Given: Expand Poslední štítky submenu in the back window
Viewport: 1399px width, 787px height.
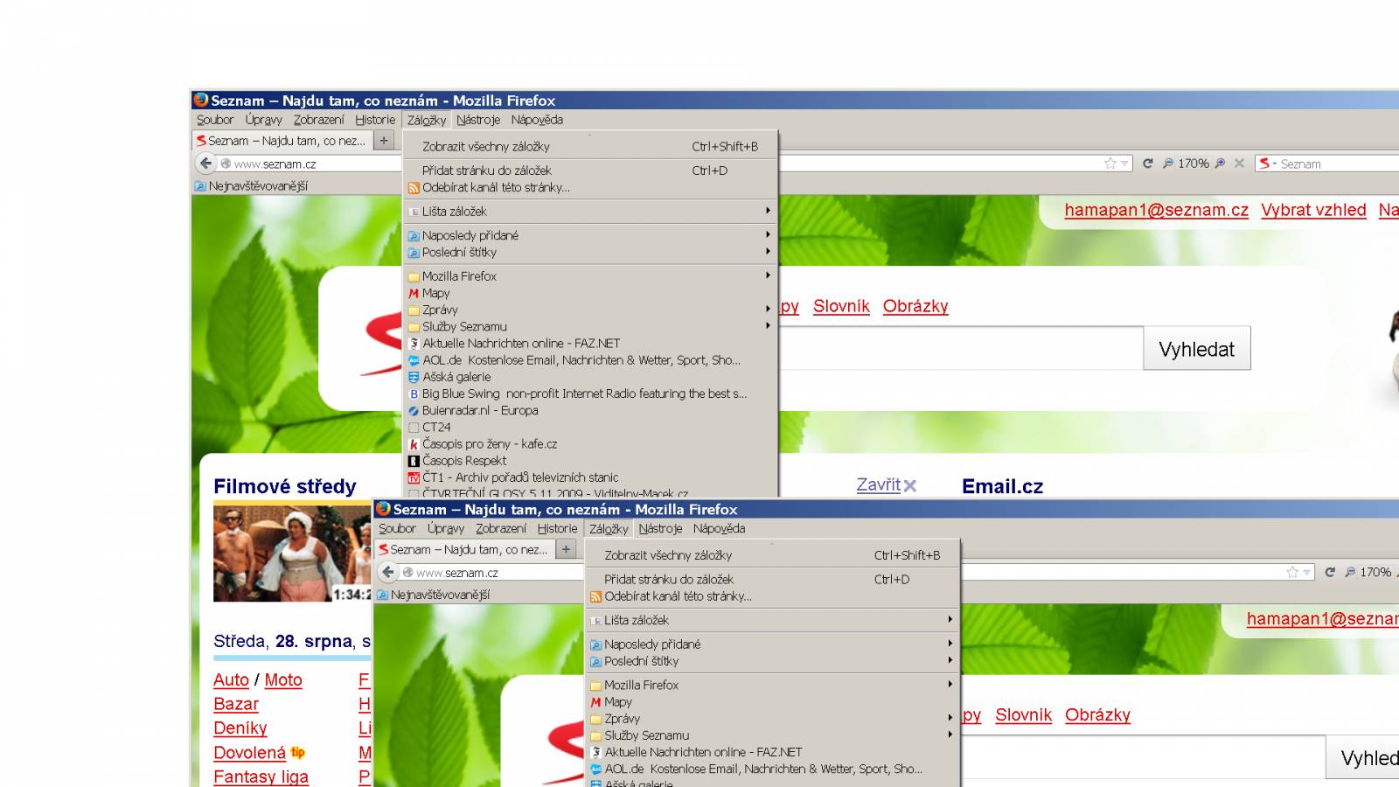Looking at the screenshot, I should [768, 251].
